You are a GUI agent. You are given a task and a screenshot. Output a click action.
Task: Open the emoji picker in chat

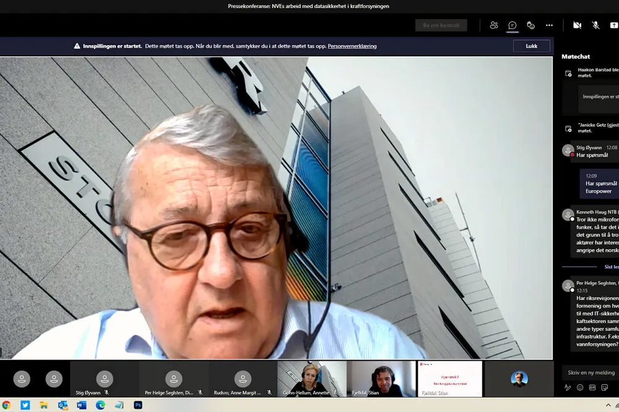click(x=580, y=387)
